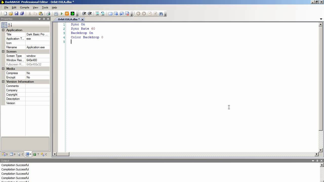Sort properties alphabetically with A-Z icon
Viewport: 324px width, 182px height.
pyautogui.click(x=10, y=25)
